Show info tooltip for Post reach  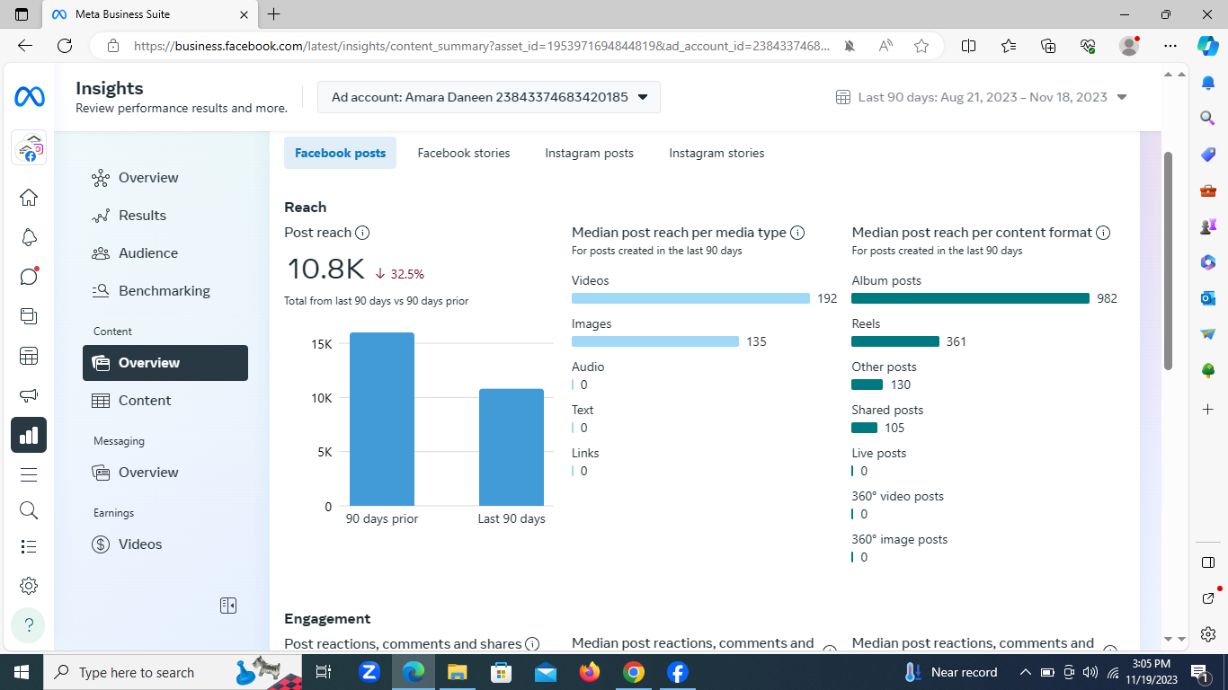[x=362, y=233]
